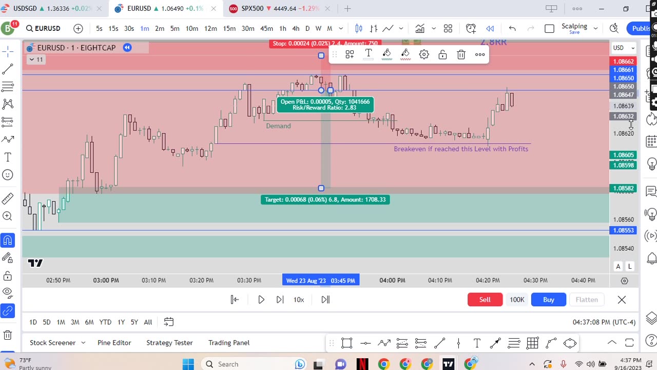
Task: Click the Publish button
Action: point(641,28)
